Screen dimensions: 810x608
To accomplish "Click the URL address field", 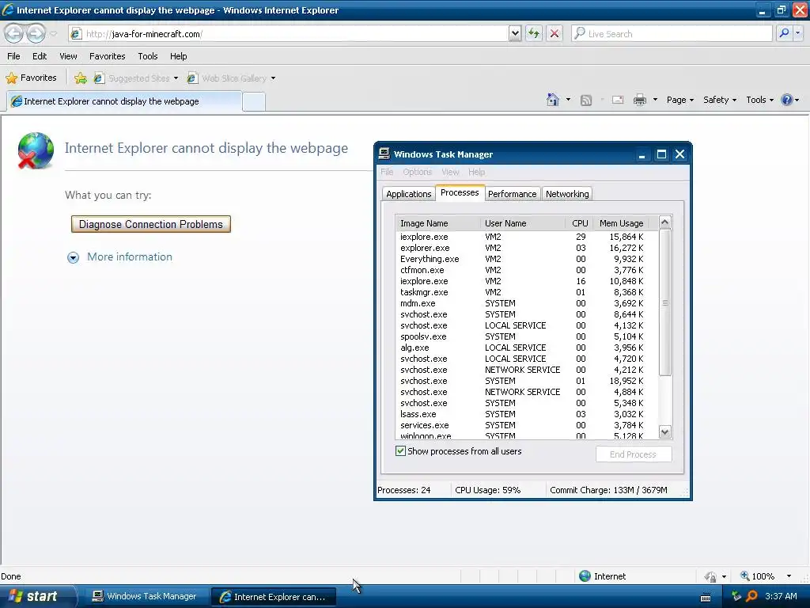I will coord(294,34).
